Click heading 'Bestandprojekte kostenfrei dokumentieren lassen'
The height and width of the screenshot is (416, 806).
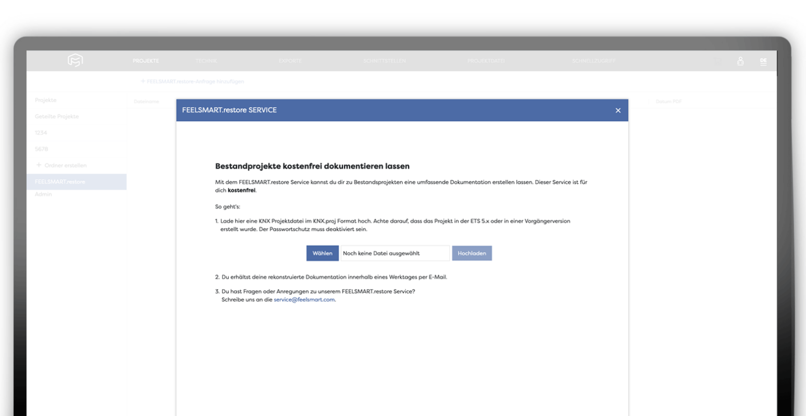pyautogui.click(x=312, y=166)
